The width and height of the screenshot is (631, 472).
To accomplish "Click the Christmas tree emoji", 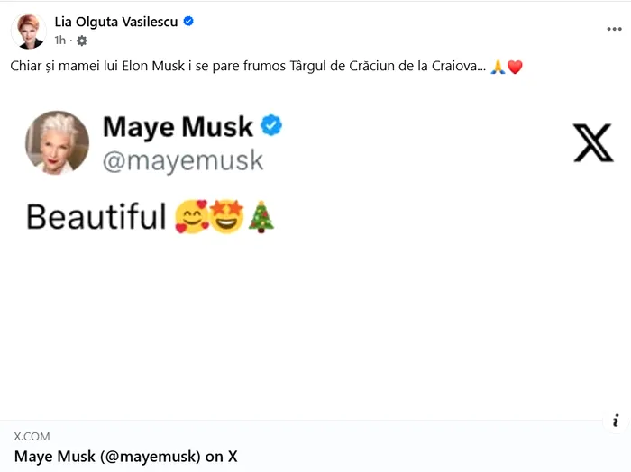I will pos(261,217).
